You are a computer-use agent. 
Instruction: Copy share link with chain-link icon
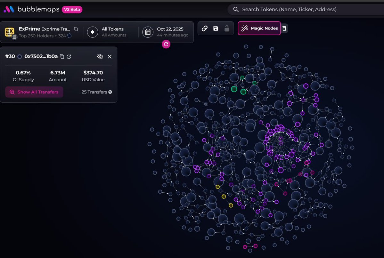(205, 28)
